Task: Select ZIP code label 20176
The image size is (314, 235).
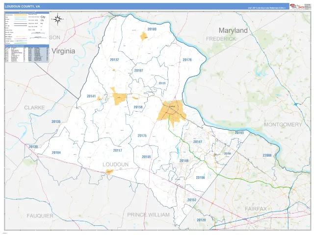Action: [x=187, y=60]
